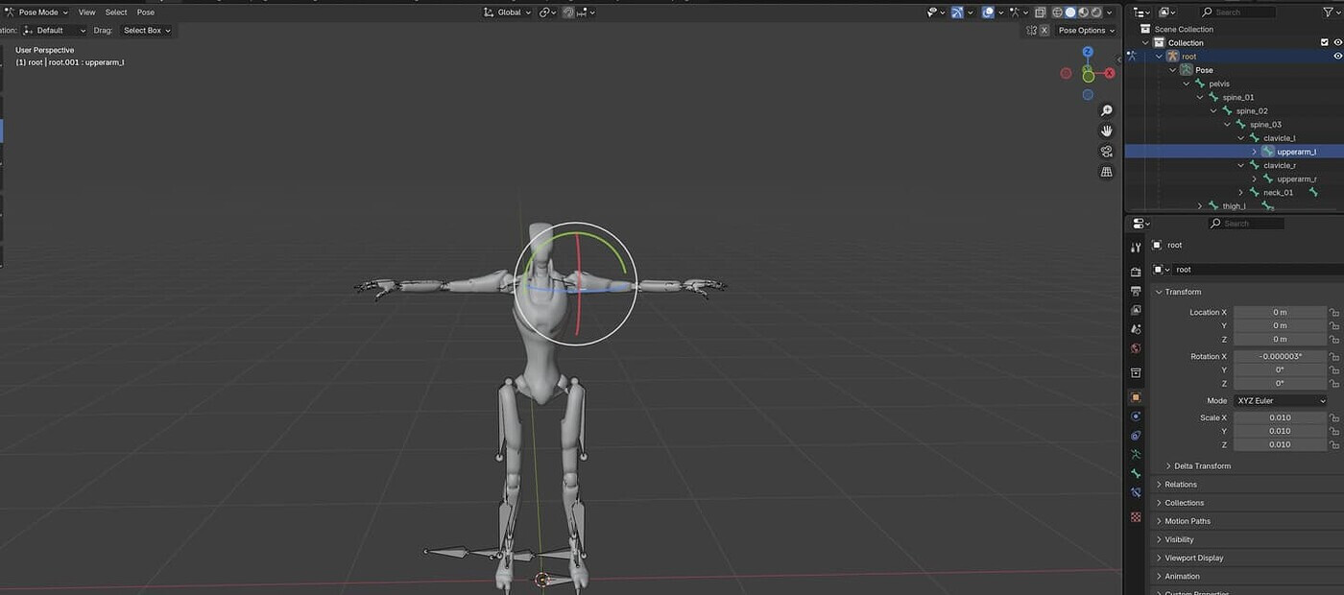Open the rotation Mode XYZ Euler dropdown
The height and width of the screenshot is (595, 1344).
(1281, 400)
